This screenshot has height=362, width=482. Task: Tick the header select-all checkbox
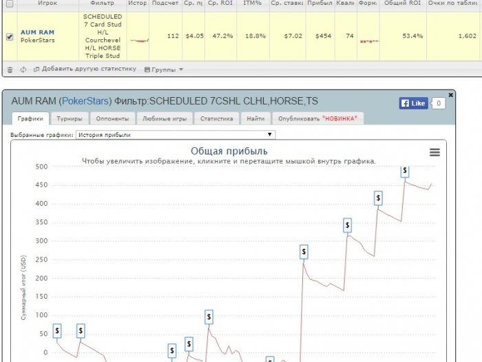click(10, 3)
